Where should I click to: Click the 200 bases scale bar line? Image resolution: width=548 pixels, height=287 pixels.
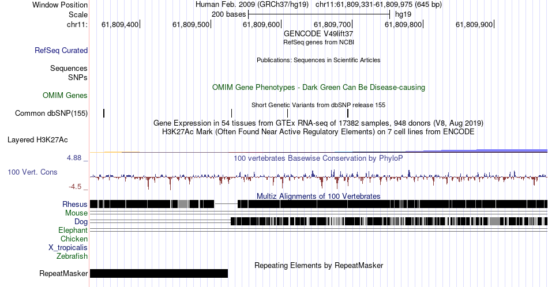coord(319,14)
